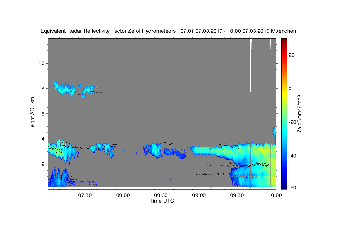Click the 09:00 time tick label
This screenshot has width=341, height=227.
(199, 195)
